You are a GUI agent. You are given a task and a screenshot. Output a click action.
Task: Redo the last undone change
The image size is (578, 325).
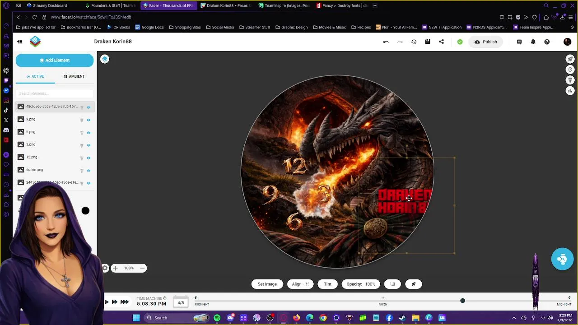(400, 42)
